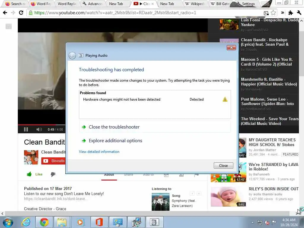
Task: Open the browser wrench menu icon
Action: [299, 13]
